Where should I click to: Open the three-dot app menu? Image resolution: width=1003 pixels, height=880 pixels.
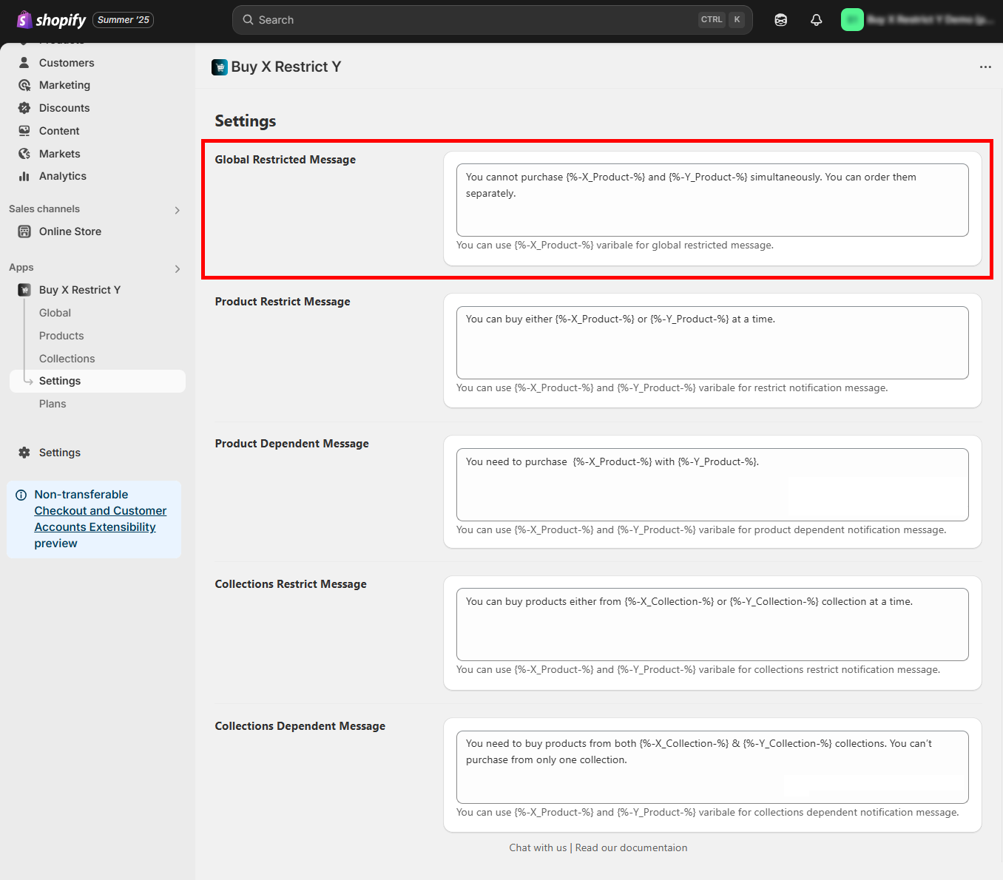click(x=985, y=67)
